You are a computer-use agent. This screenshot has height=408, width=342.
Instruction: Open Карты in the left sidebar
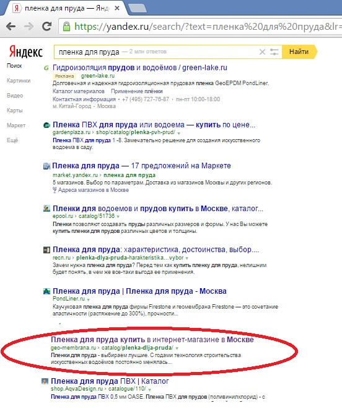coord(14,111)
